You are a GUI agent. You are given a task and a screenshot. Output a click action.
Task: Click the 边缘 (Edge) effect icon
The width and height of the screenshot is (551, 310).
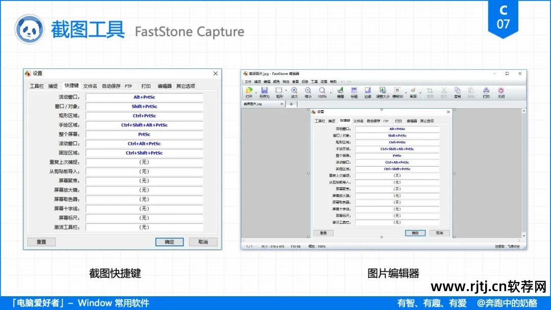[x=367, y=91]
